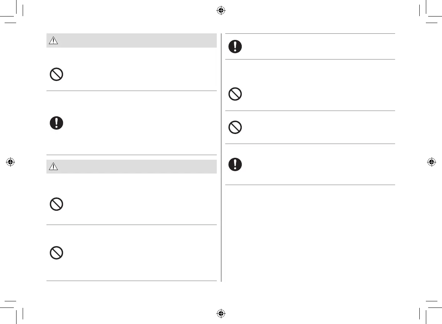This screenshot has width=442, height=324.
Task: Click the last prohibition symbol in left column
Action: click(x=56, y=253)
